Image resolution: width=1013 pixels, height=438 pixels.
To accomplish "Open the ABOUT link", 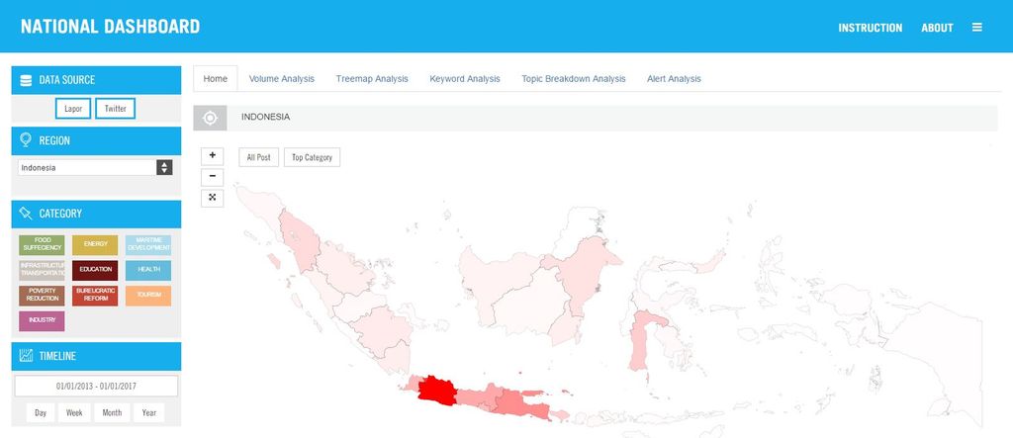I will 937,28.
